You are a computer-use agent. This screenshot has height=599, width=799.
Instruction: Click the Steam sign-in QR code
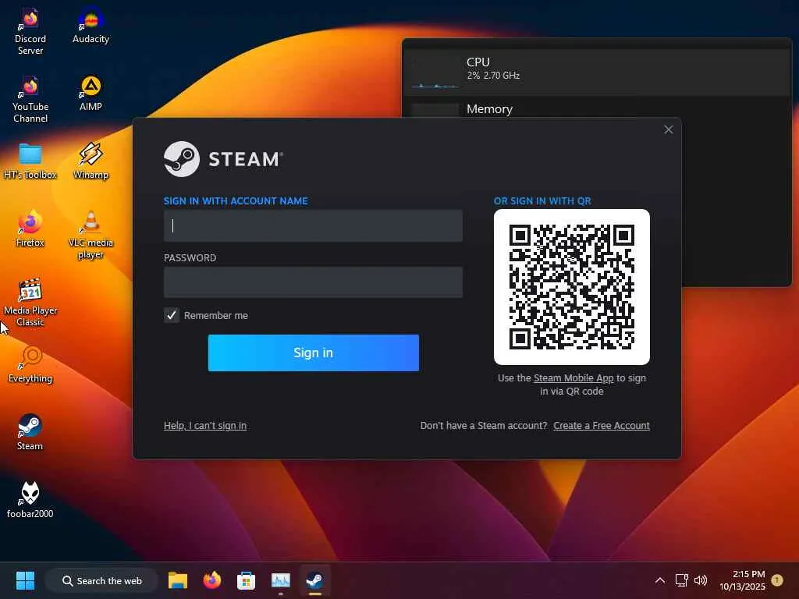click(572, 287)
